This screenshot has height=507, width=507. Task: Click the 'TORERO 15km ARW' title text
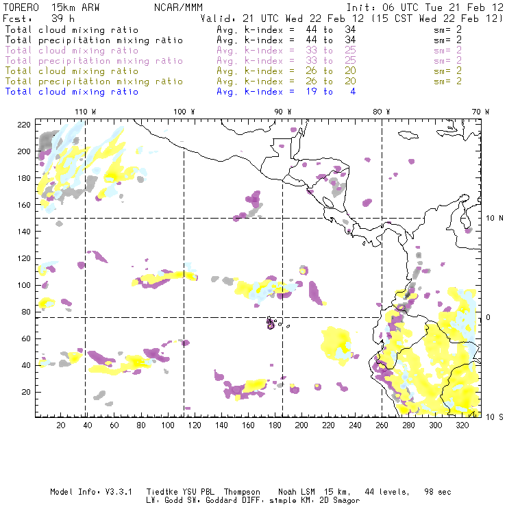[x=51, y=8]
